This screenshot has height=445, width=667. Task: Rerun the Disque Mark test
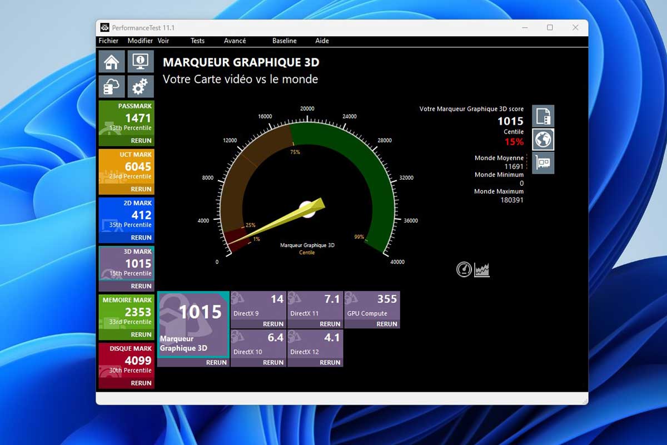tap(141, 383)
